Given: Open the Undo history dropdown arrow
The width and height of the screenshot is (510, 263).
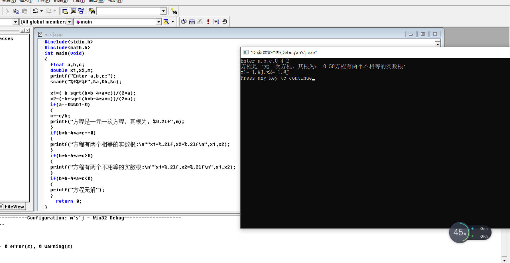Looking at the screenshot, I should coord(42,11).
